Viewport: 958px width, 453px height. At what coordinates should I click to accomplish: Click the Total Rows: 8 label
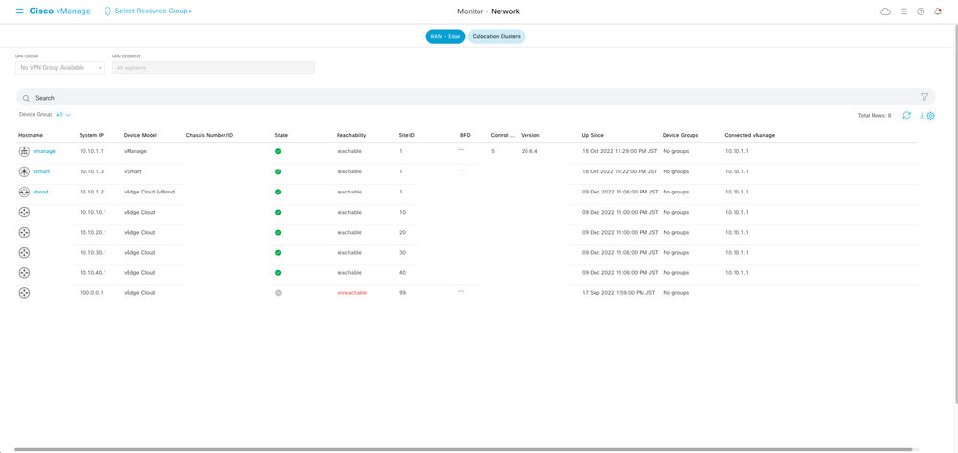[875, 115]
